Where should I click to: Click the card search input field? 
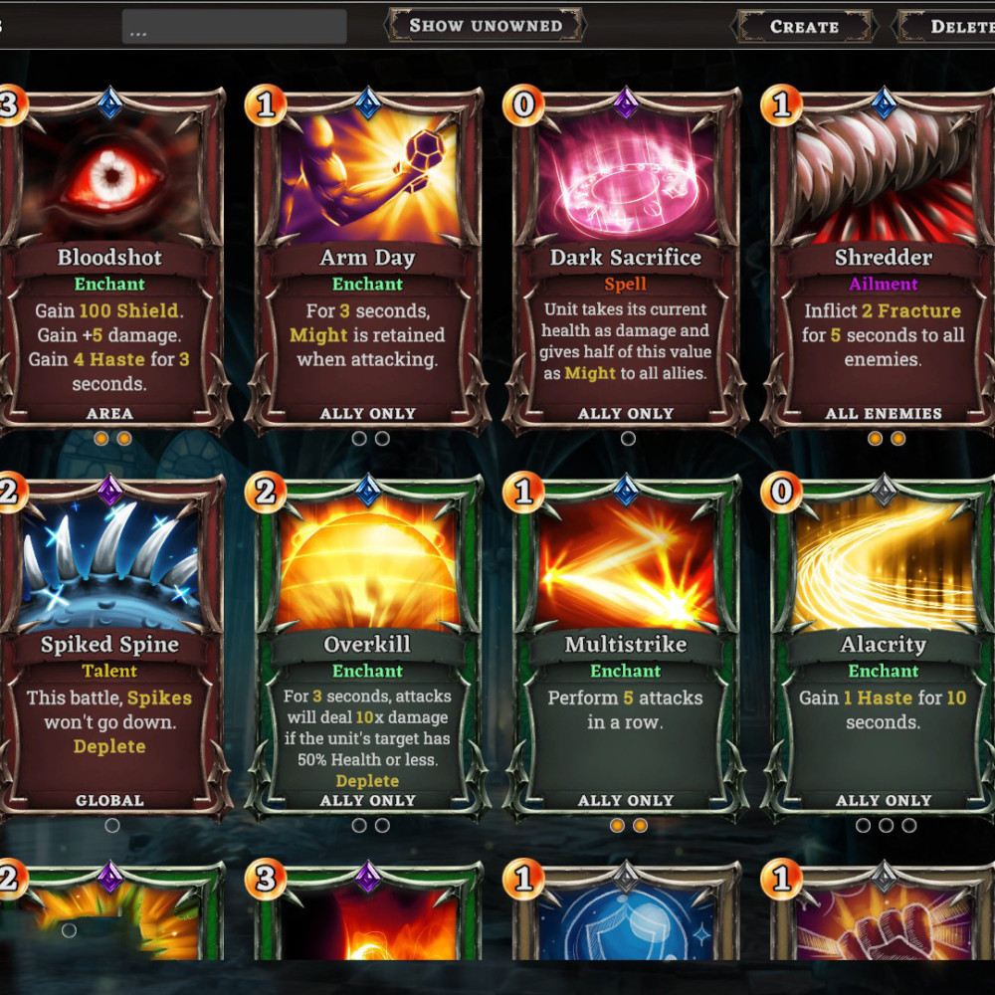coord(234,27)
